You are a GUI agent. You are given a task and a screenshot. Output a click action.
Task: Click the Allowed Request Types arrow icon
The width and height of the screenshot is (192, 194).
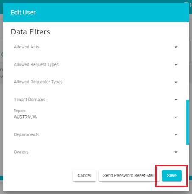click(x=176, y=65)
